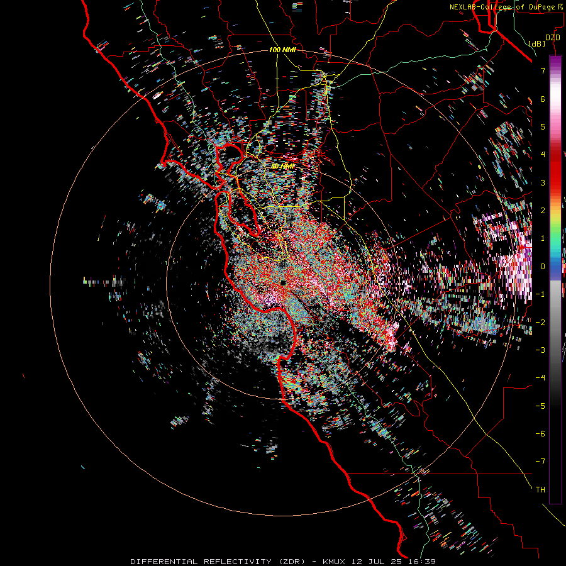Click the "100 NMI" range ring label
The image size is (566, 566).
282,50
